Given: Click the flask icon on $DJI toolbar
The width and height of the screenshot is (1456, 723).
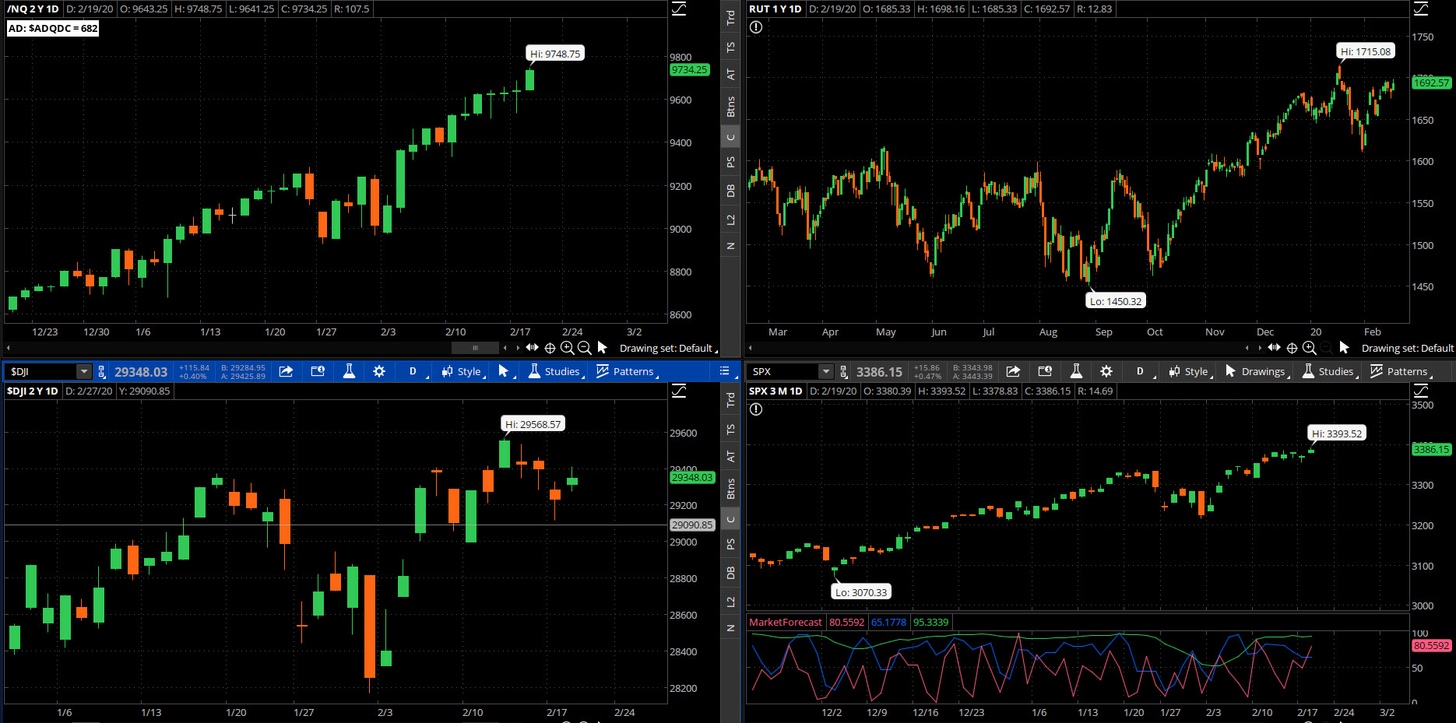Looking at the screenshot, I should (x=349, y=371).
